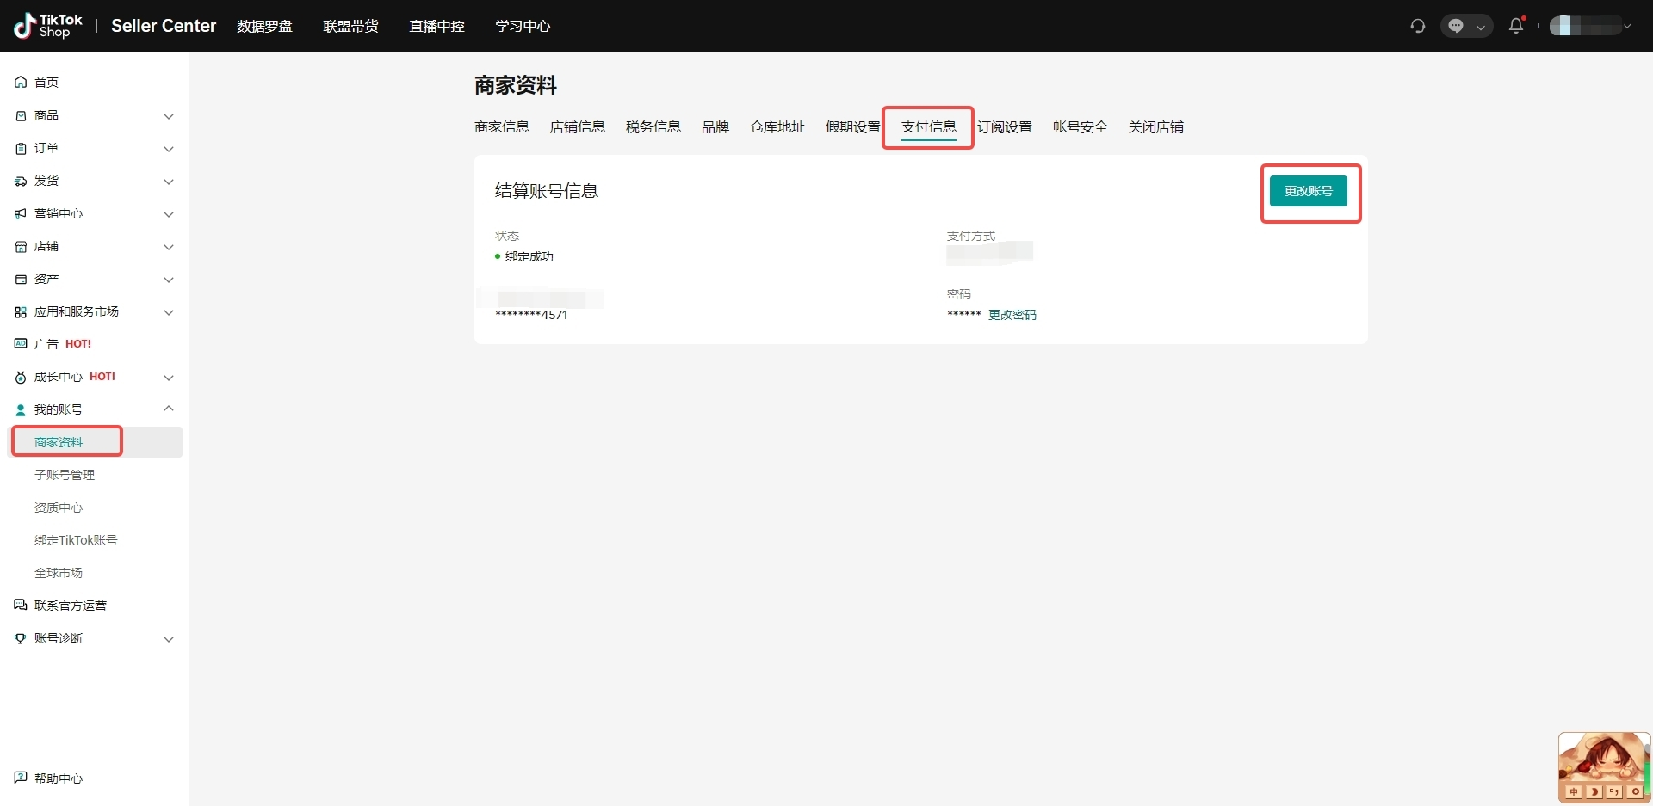The image size is (1653, 806).
Task: Open the chat message bubble icon
Action: [x=1456, y=26]
